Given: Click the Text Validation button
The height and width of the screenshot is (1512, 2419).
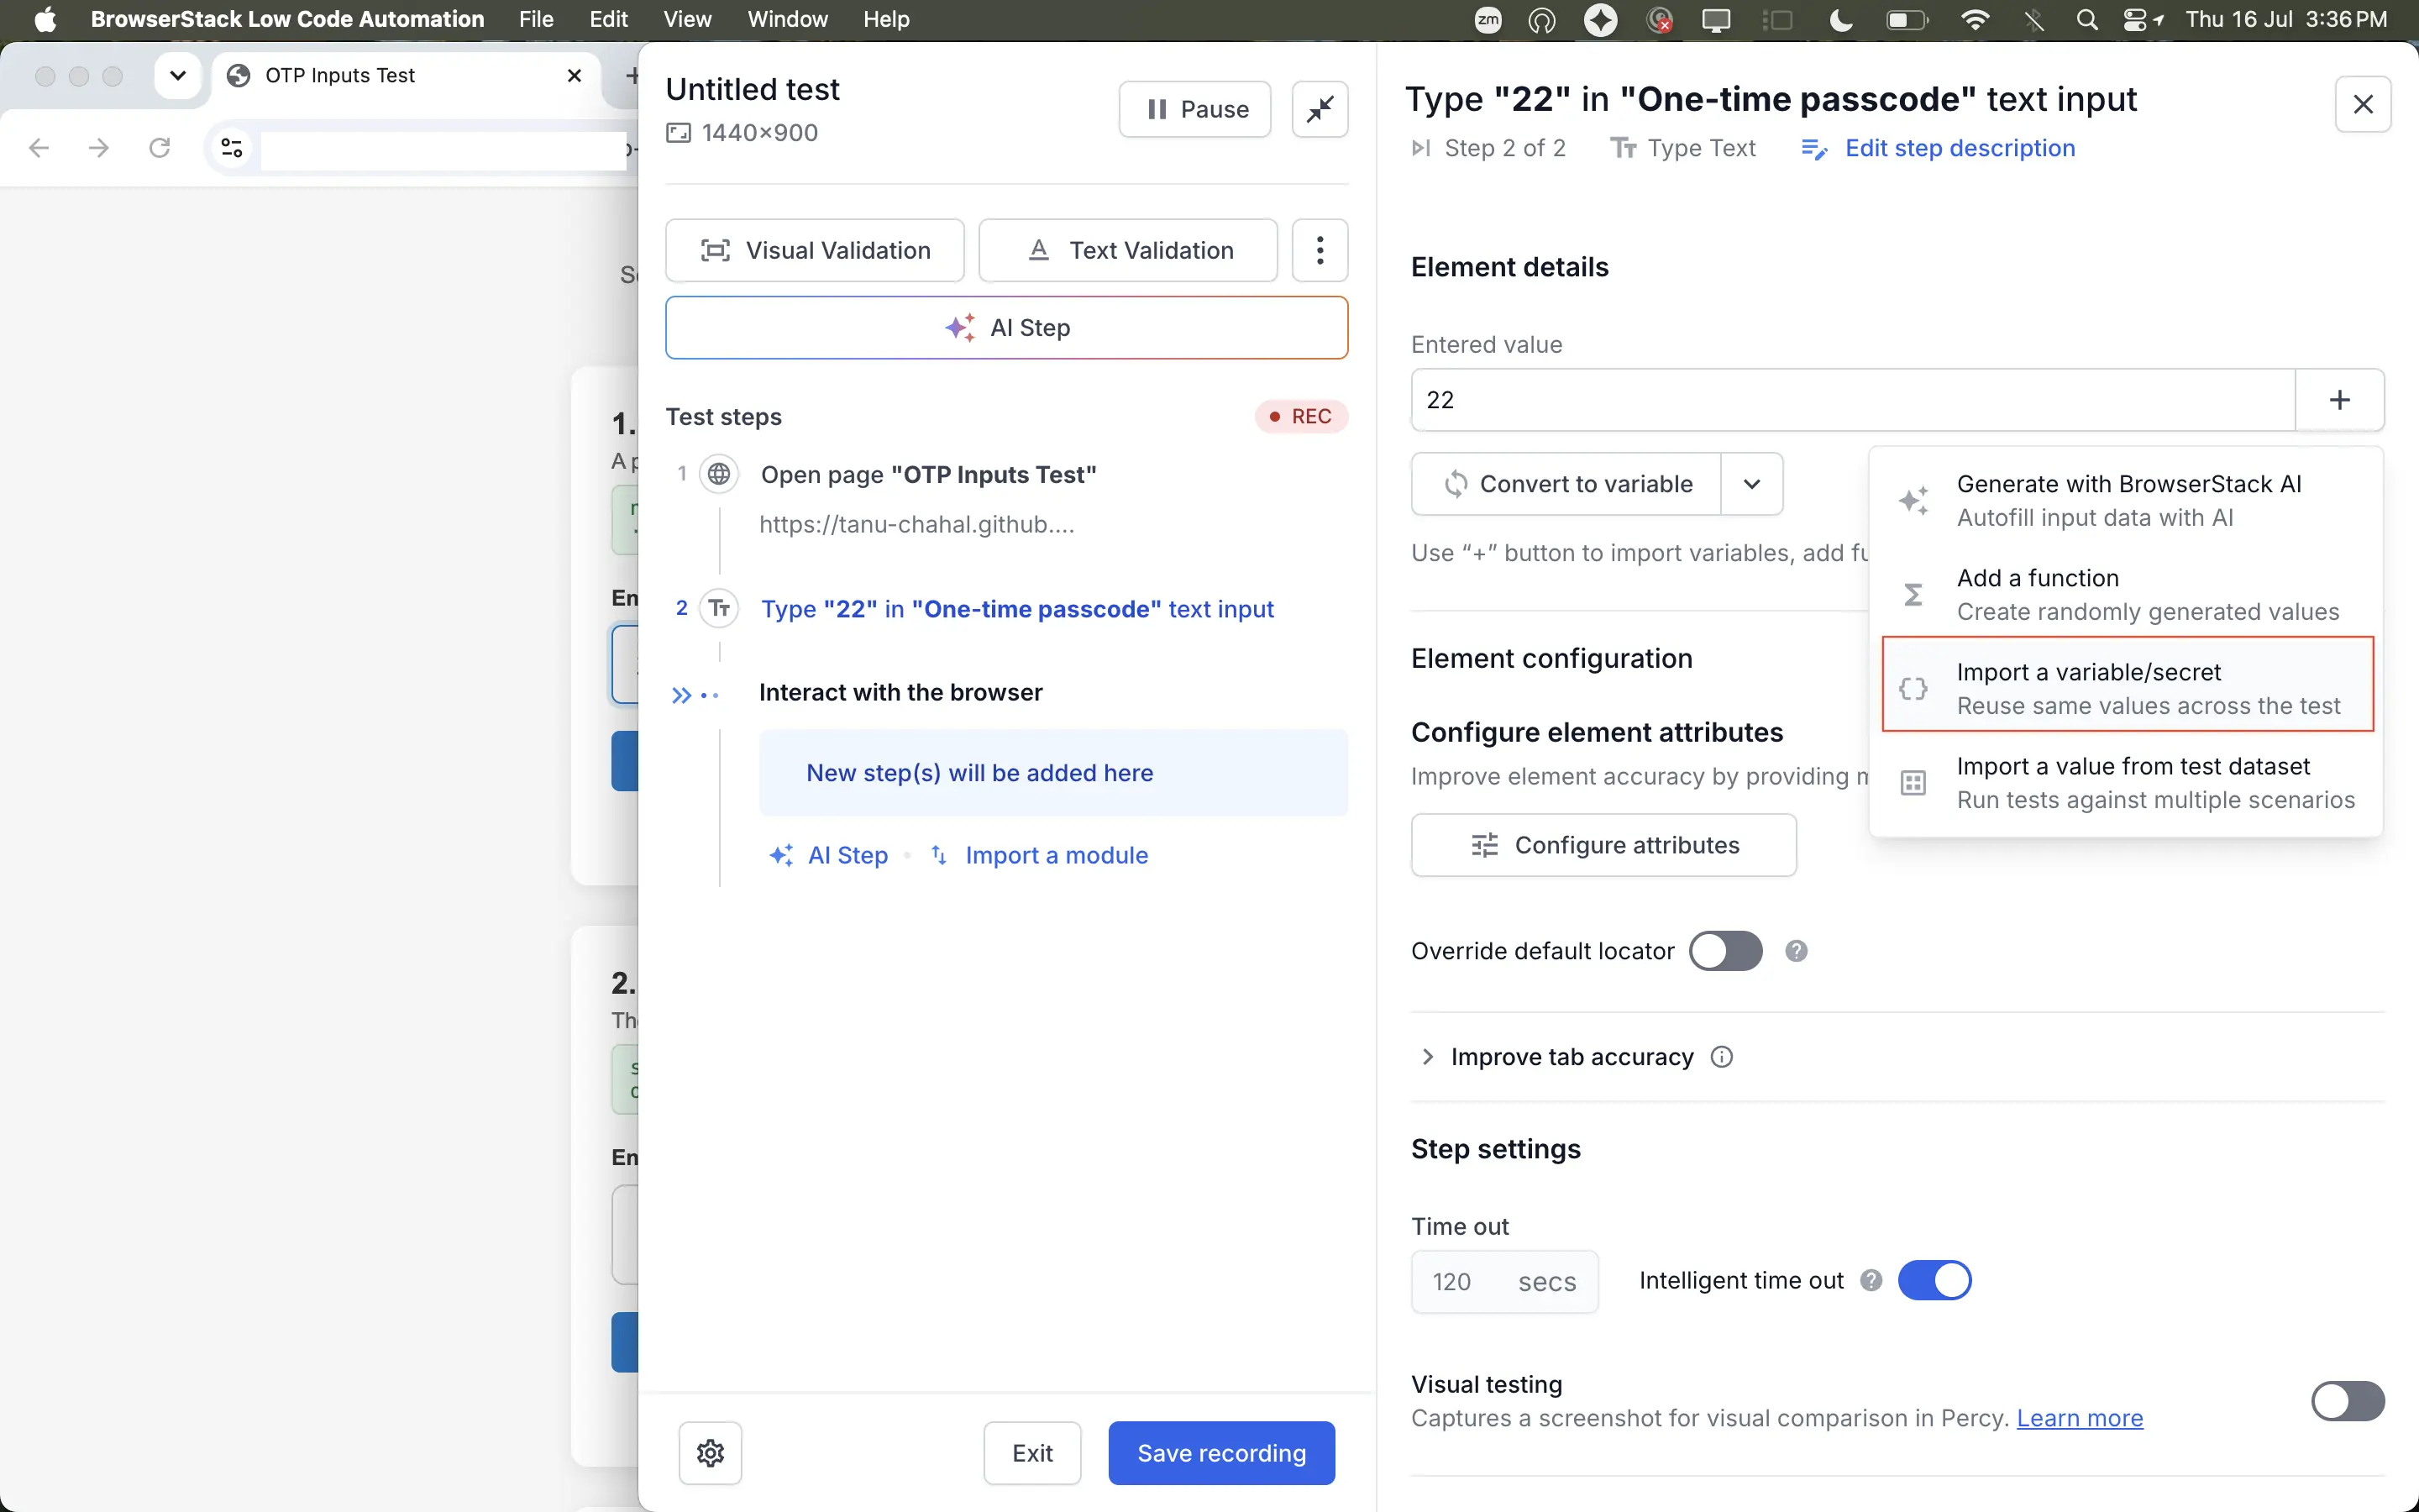Looking at the screenshot, I should (x=1127, y=250).
